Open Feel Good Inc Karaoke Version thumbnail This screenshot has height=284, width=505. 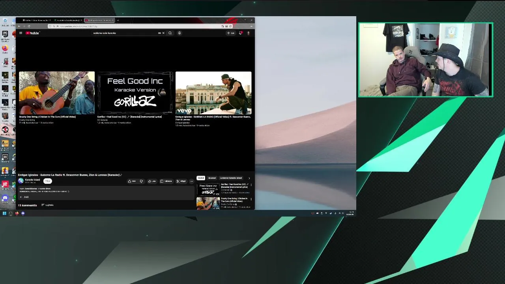135,93
